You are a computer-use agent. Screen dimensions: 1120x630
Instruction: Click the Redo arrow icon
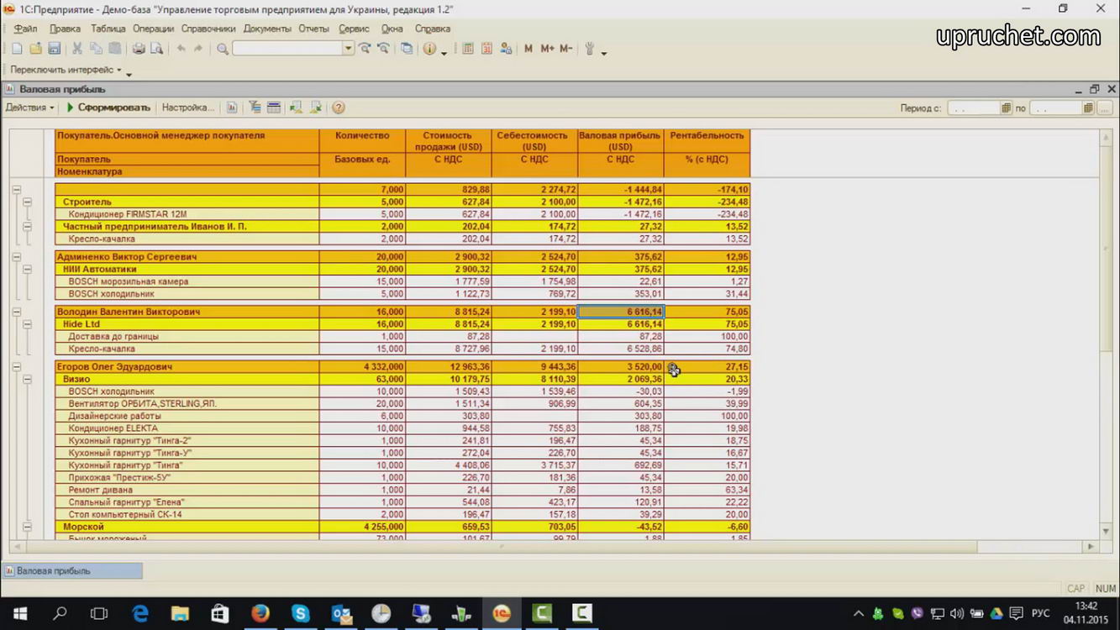pyautogui.click(x=198, y=49)
